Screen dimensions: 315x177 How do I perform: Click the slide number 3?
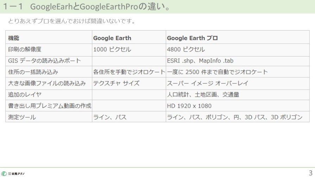coord(310,173)
